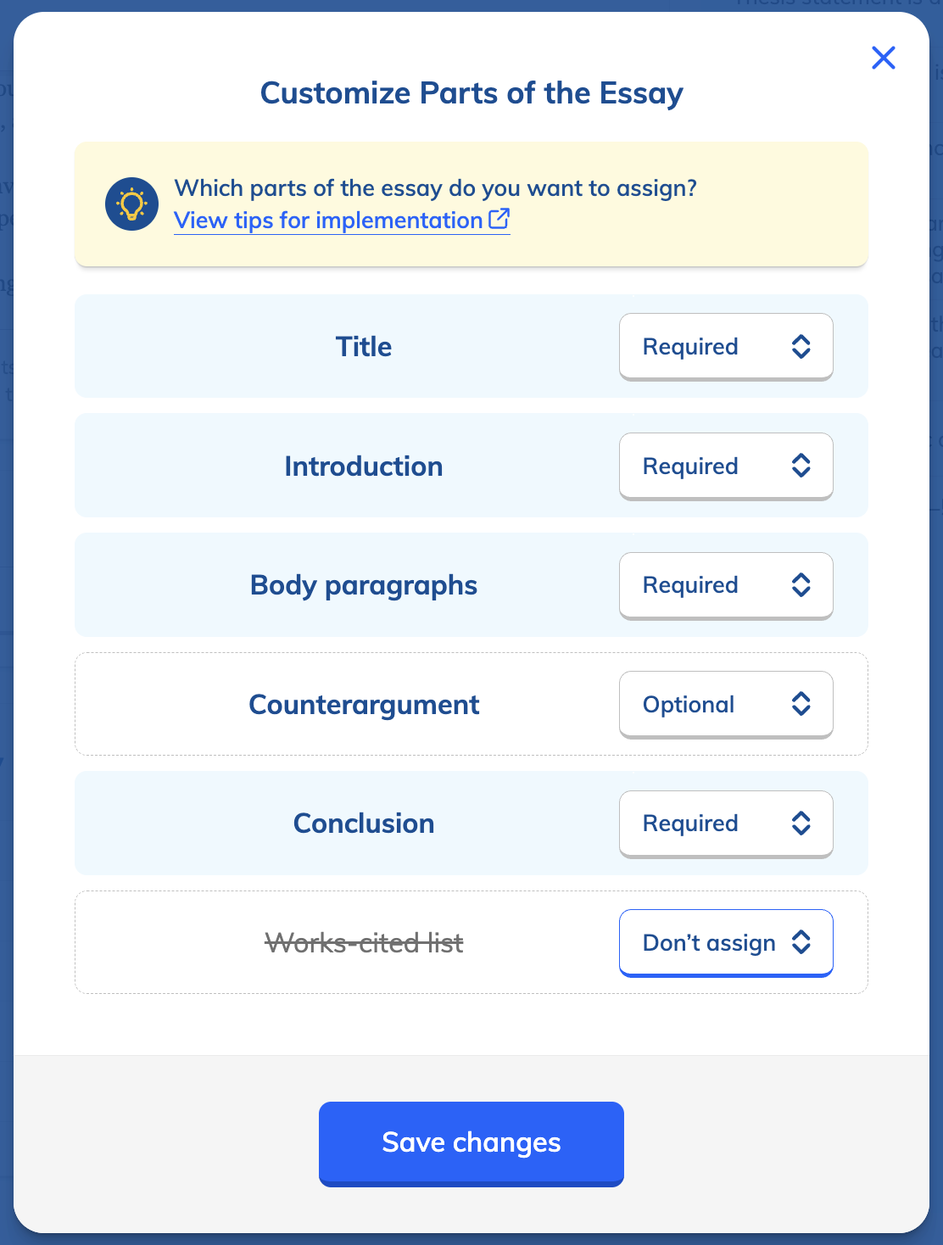Click the Conclusion row label
Image resolution: width=943 pixels, height=1245 pixels.
[363, 823]
